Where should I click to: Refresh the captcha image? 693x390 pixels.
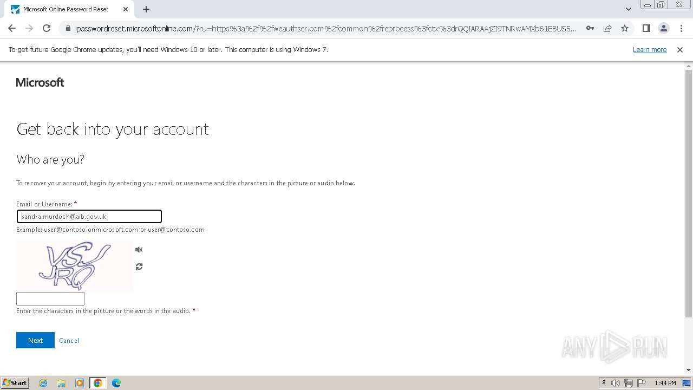click(139, 266)
